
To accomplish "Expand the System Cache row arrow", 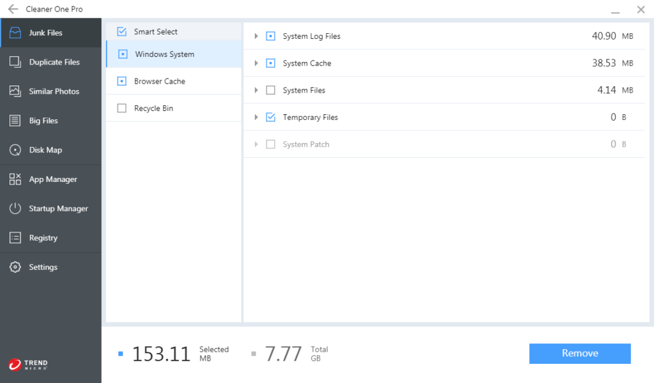I will 256,63.
